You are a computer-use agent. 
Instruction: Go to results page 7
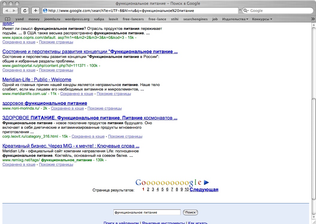pos(172,189)
